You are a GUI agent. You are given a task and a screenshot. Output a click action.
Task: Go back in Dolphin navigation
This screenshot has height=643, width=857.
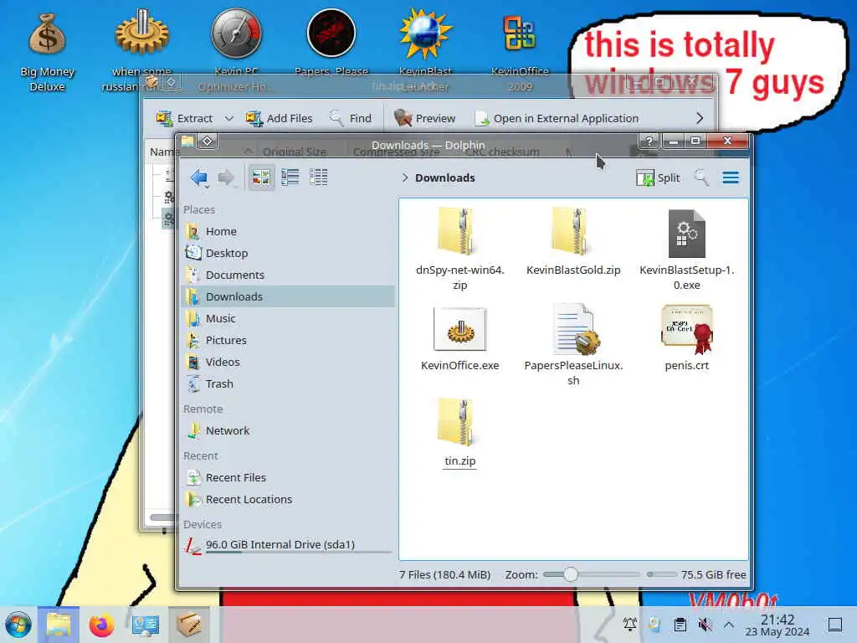point(199,177)
